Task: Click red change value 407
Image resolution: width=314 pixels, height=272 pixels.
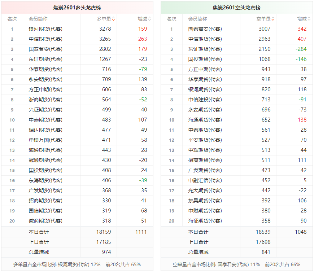Action: (302, 39)
